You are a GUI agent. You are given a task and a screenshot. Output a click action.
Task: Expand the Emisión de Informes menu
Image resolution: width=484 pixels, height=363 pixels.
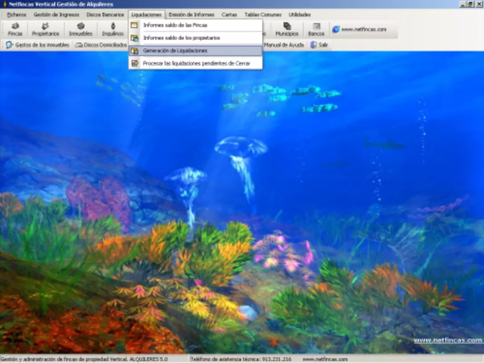(x=191, y=15)
